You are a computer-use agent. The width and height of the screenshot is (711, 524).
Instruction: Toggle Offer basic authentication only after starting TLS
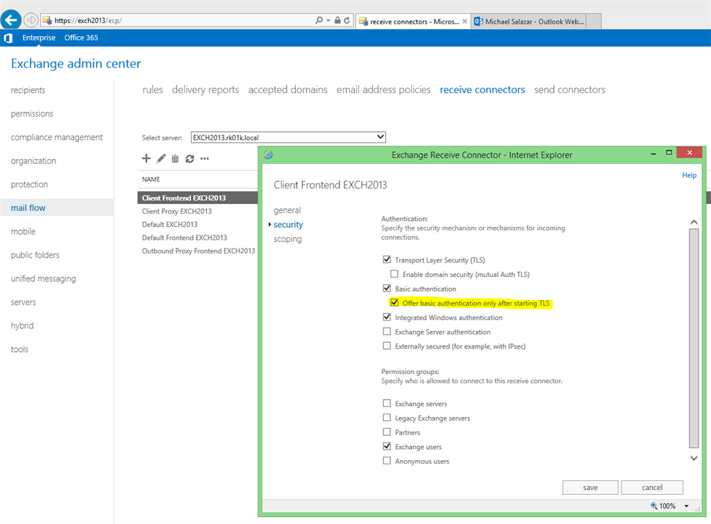(x=394, y=303)
